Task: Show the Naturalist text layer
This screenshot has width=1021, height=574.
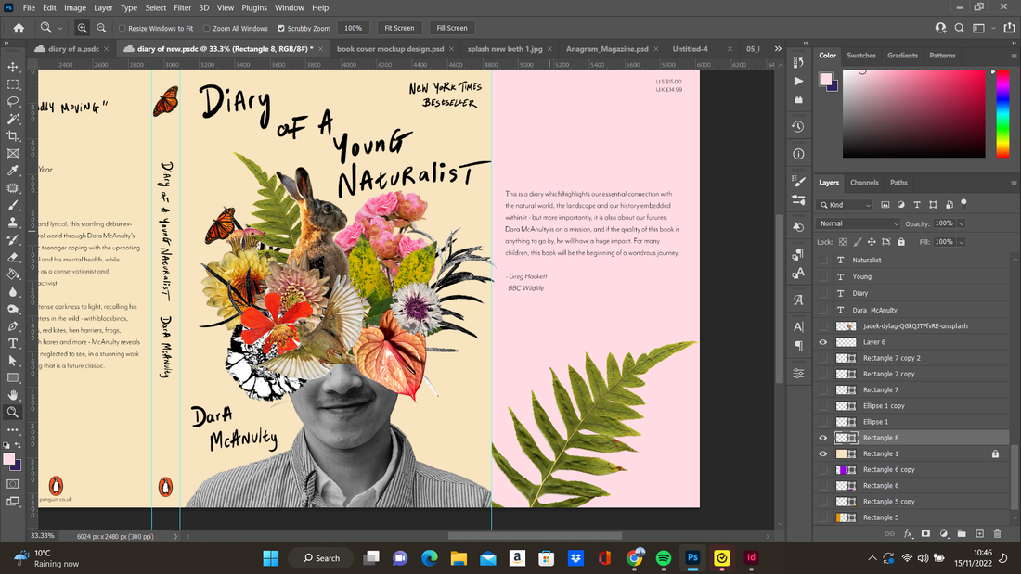Action: tap(823, 261)
